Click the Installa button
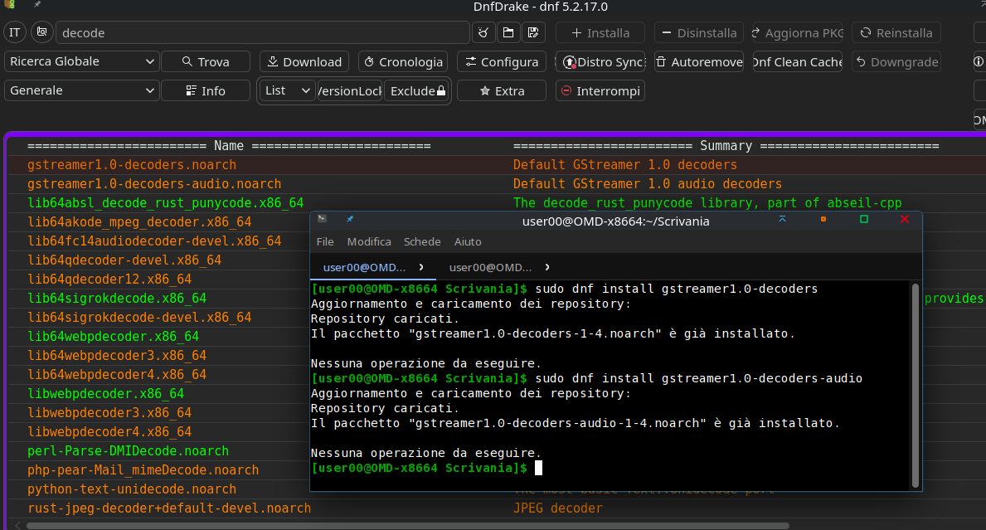 coord(601,32)
